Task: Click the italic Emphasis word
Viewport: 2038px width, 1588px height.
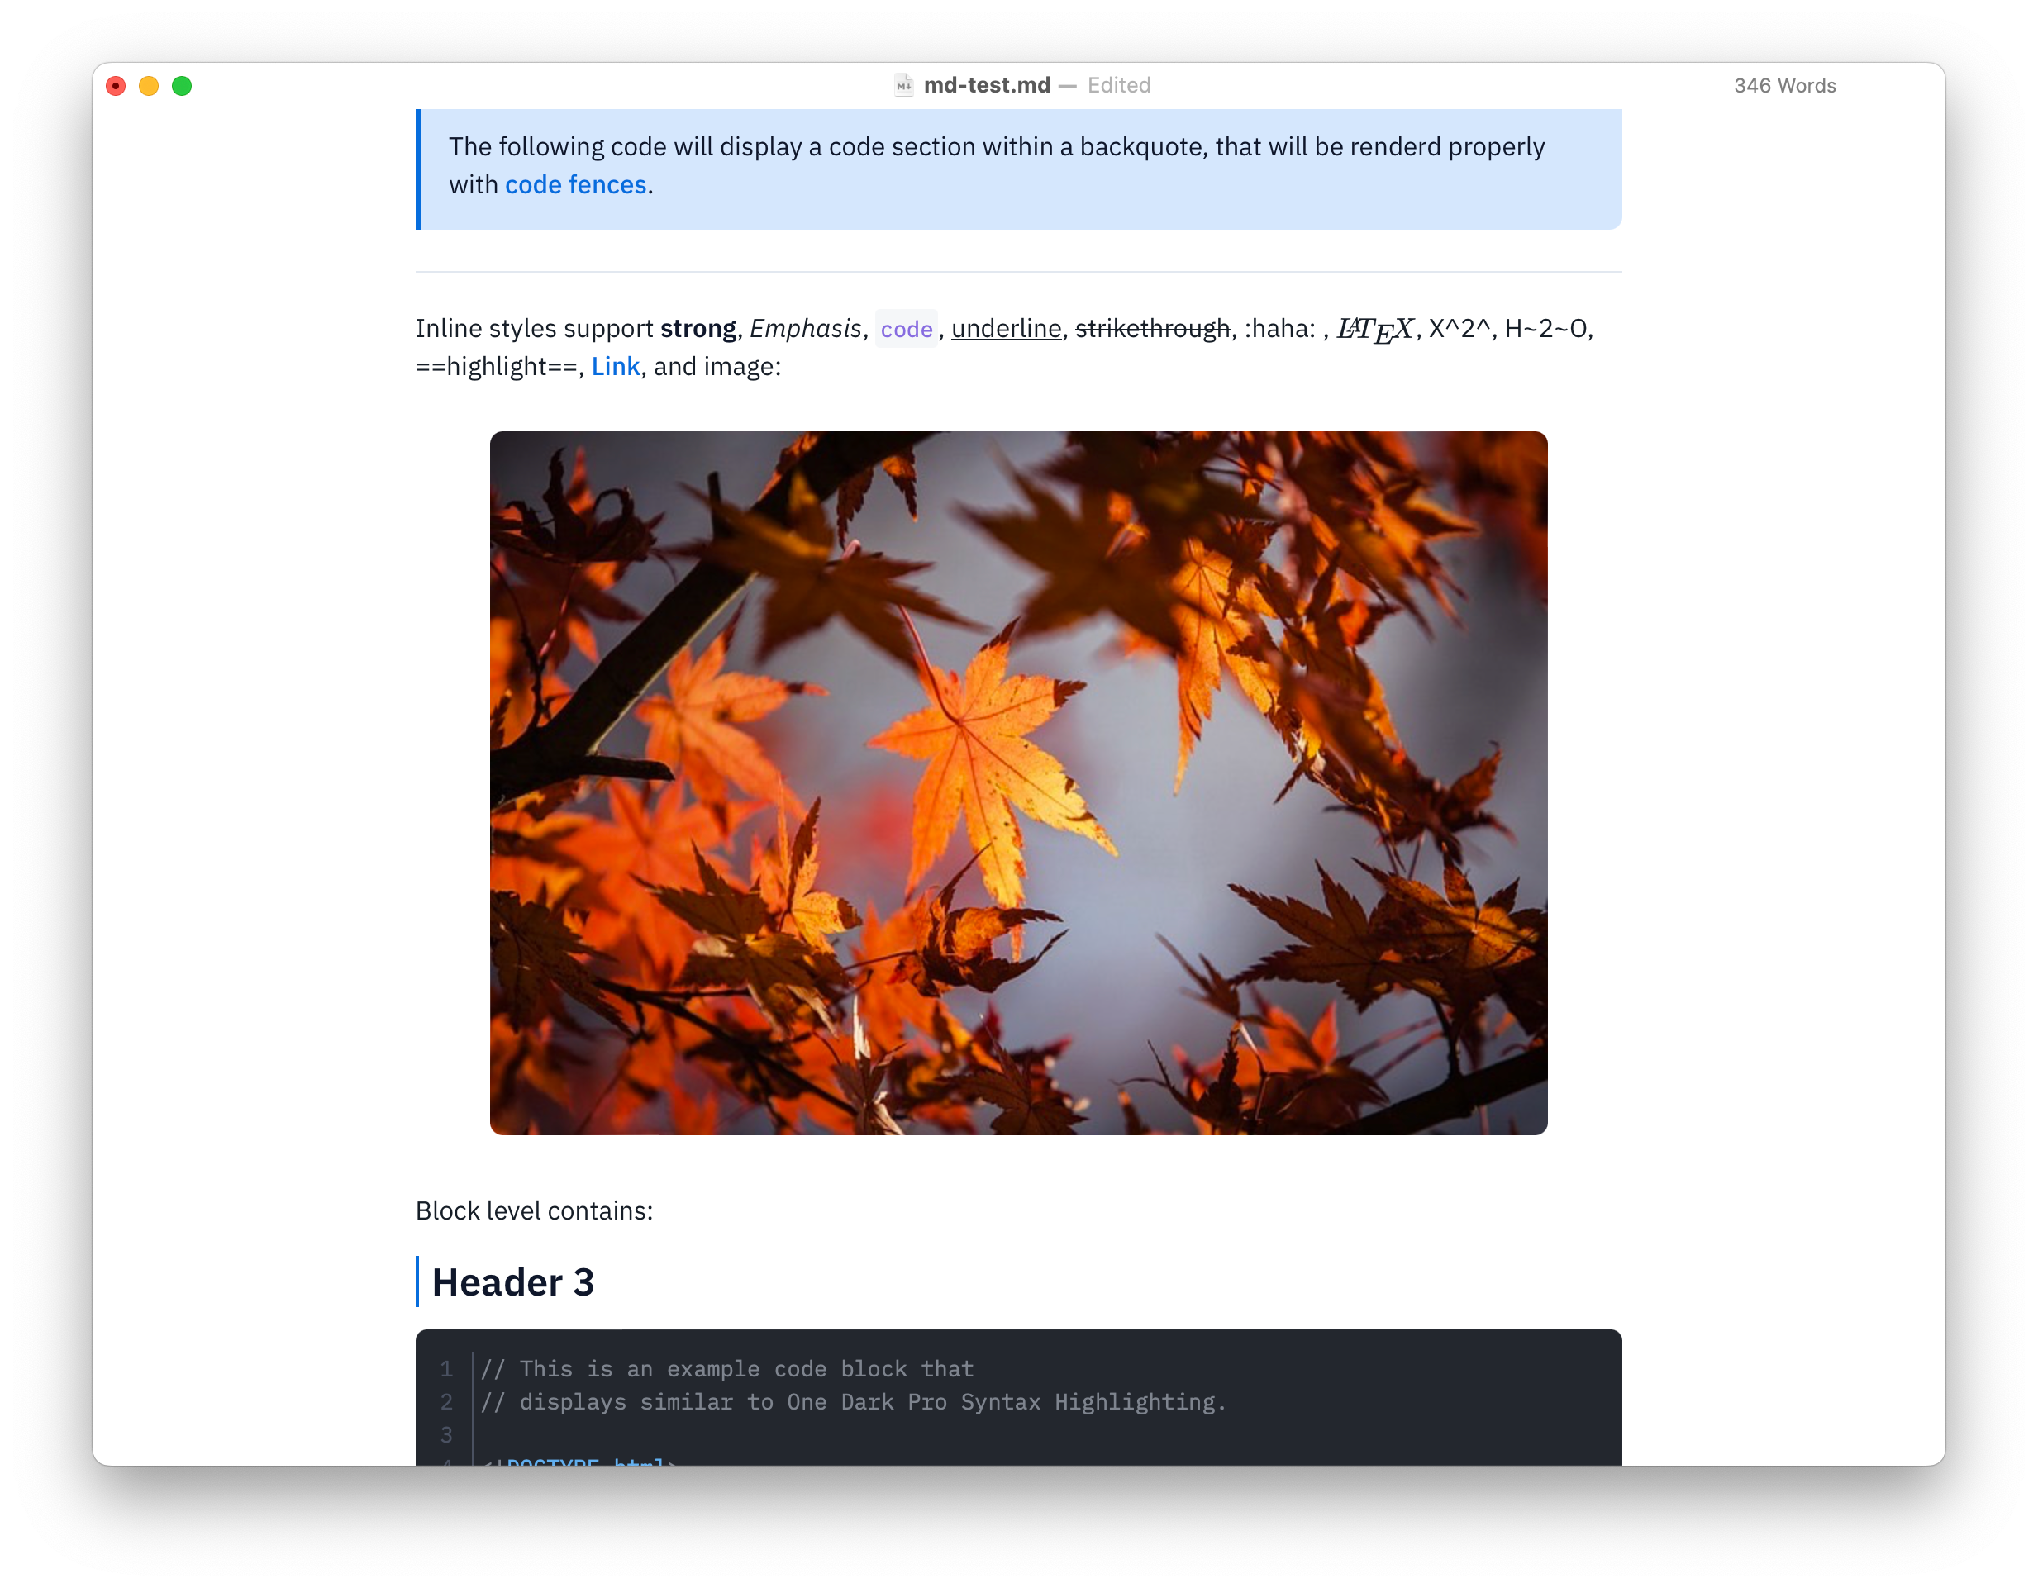Action: pos(805,330)
